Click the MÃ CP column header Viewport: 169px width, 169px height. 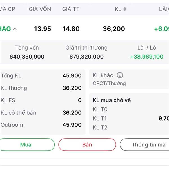7,9
